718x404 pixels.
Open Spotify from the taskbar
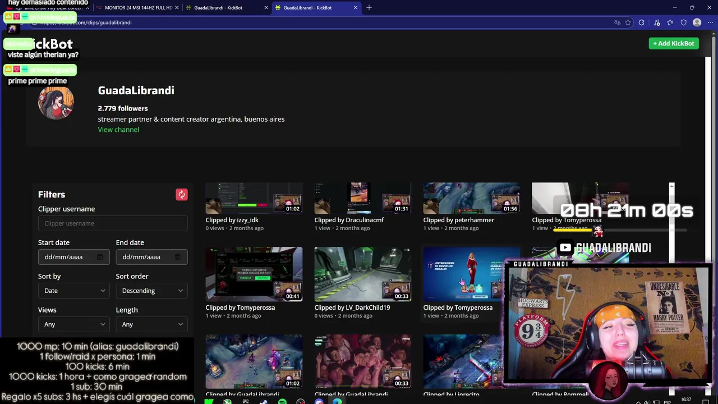pyautogui.click(x=282, y=402)
